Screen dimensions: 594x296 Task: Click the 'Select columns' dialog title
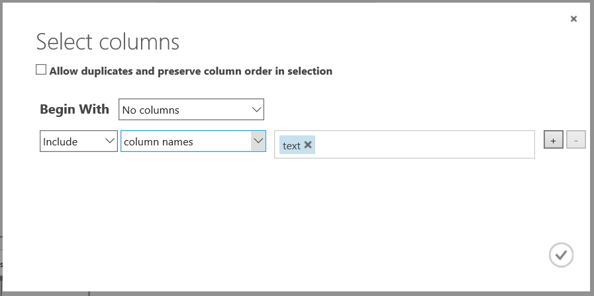107,42
